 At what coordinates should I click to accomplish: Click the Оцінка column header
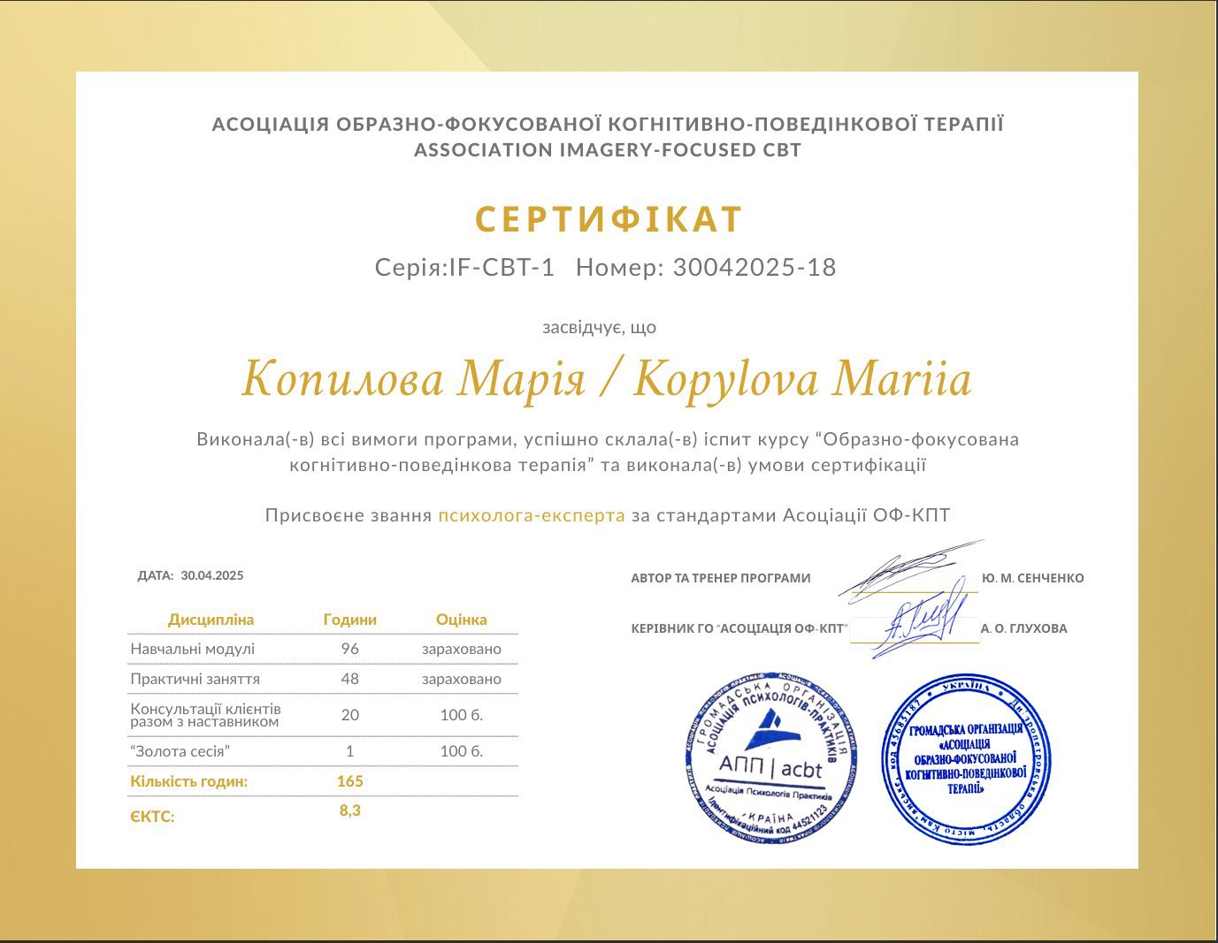pyautogui.click(x=461, y=620)
